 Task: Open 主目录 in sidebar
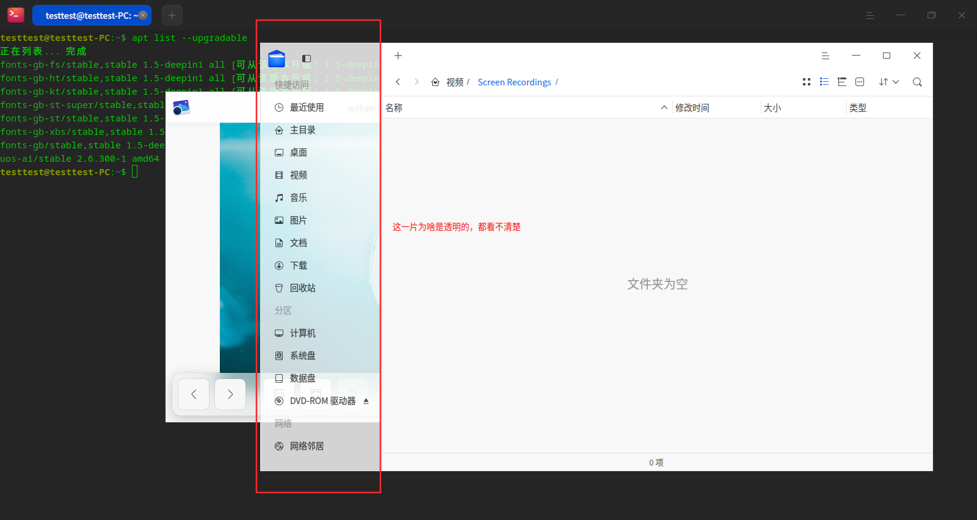click(320, 130)
